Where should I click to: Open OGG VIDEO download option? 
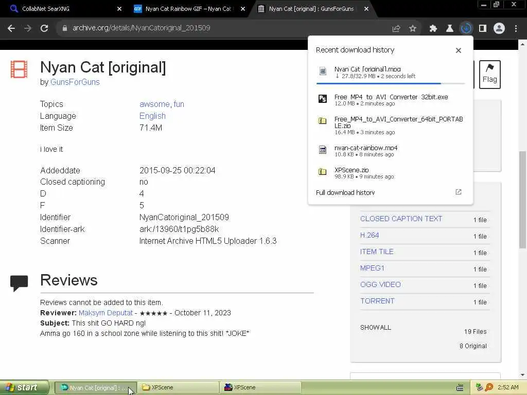(380, 284)
